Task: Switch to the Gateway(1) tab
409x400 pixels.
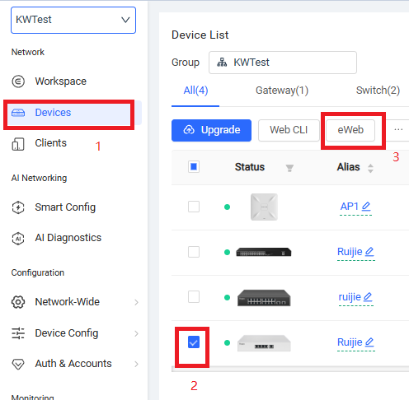Action: 282,91
